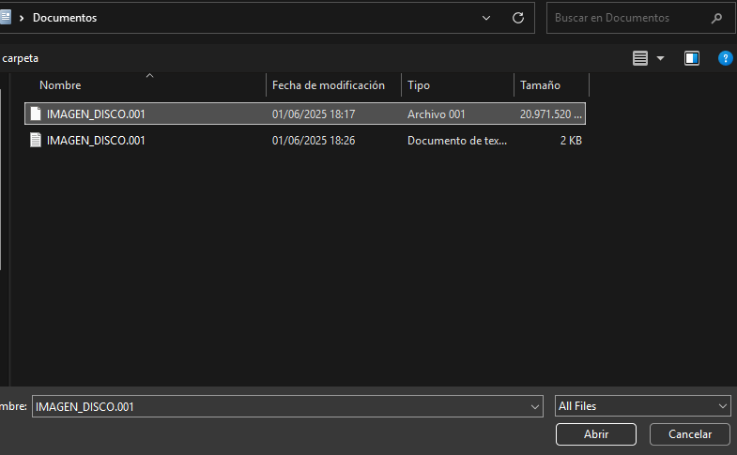Sort by Fecha de modificación column

coord(329,85)
